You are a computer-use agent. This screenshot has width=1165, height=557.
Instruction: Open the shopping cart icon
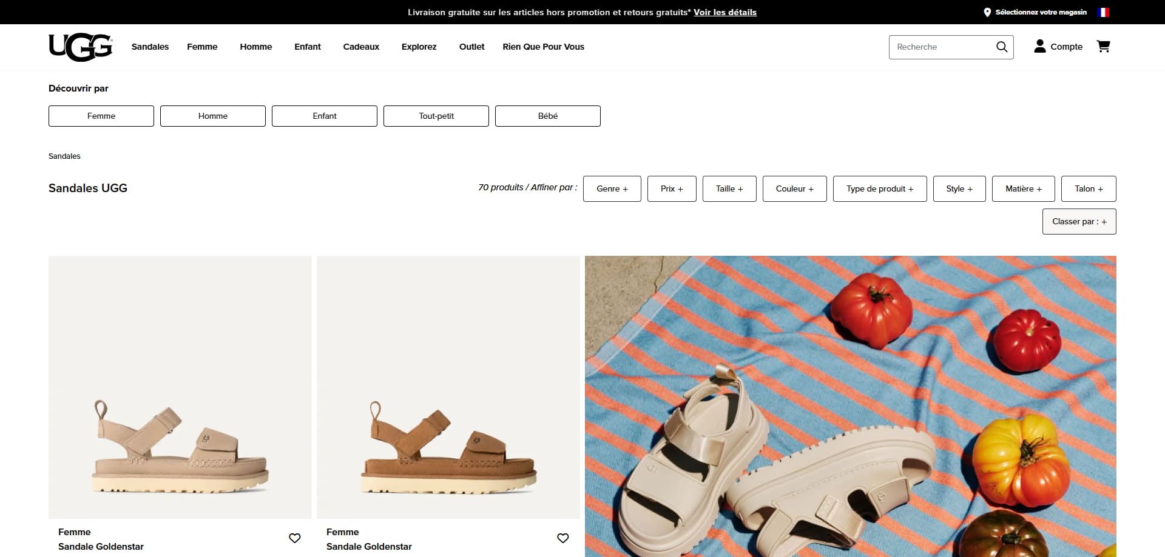pyautogui.click(x=1103, y=46)
